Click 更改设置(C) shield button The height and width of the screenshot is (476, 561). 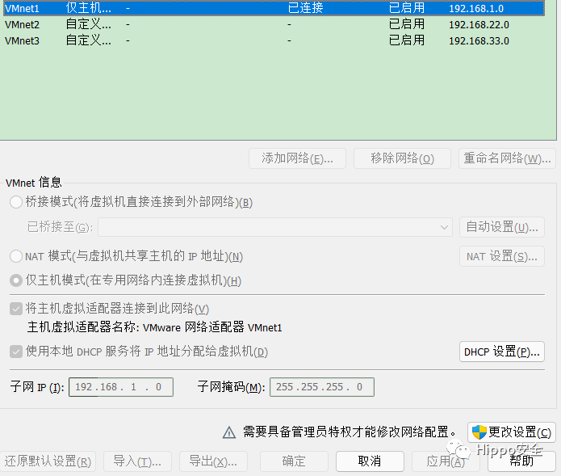[511, 432]
